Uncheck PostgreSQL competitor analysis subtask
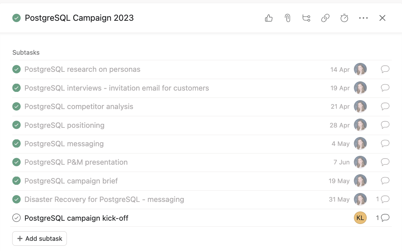 (x=16, y=106)
